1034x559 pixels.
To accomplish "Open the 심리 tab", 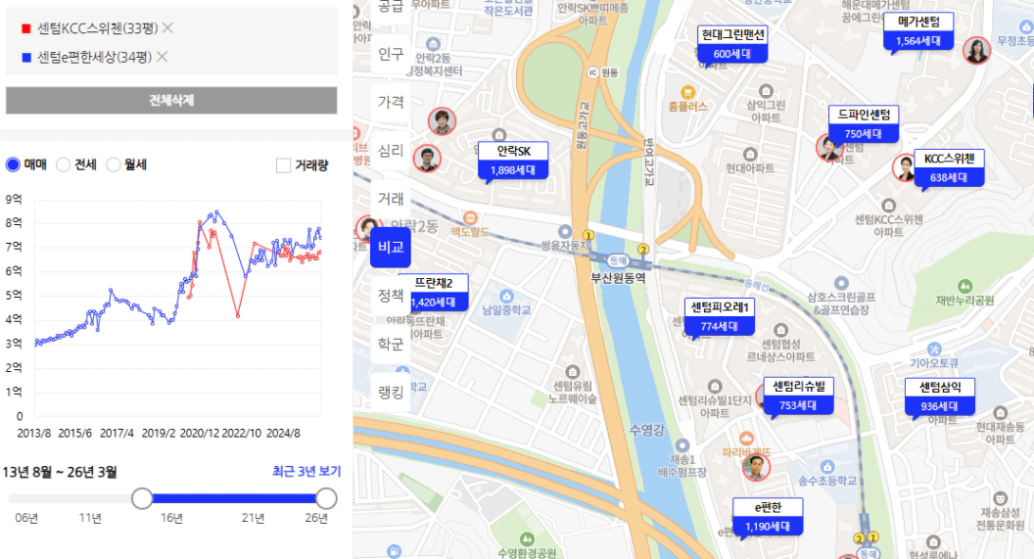I will point(391,151).
